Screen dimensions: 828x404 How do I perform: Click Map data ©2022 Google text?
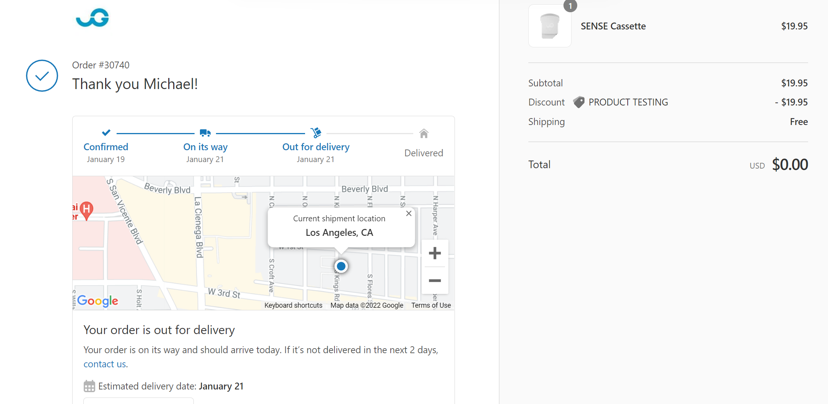tap(367, 305)
